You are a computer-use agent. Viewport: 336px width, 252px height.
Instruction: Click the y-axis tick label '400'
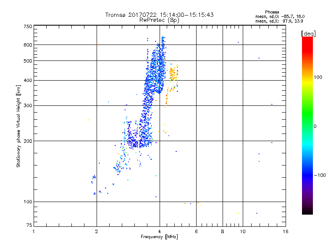(x=28, y=80)
